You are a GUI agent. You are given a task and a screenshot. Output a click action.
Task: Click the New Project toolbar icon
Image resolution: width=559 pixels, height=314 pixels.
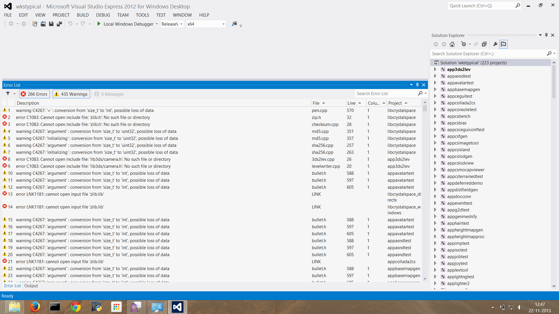tap(35, 24)
